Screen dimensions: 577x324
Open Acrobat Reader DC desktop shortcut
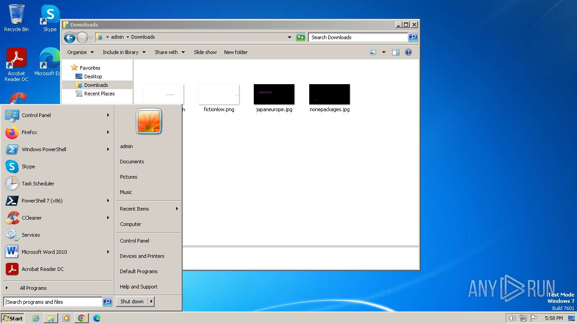coord(16,65)
